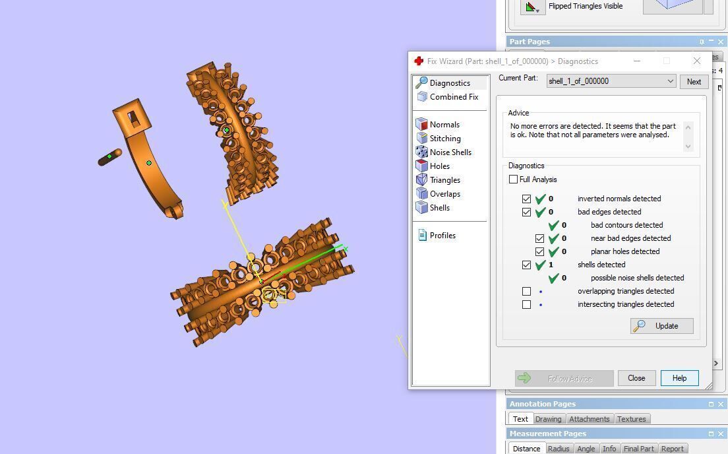Image resolution: width=728 pixels, height=454 pixels.
Task: Switch to the Radius measurement tab
Action: click(559, 449)
